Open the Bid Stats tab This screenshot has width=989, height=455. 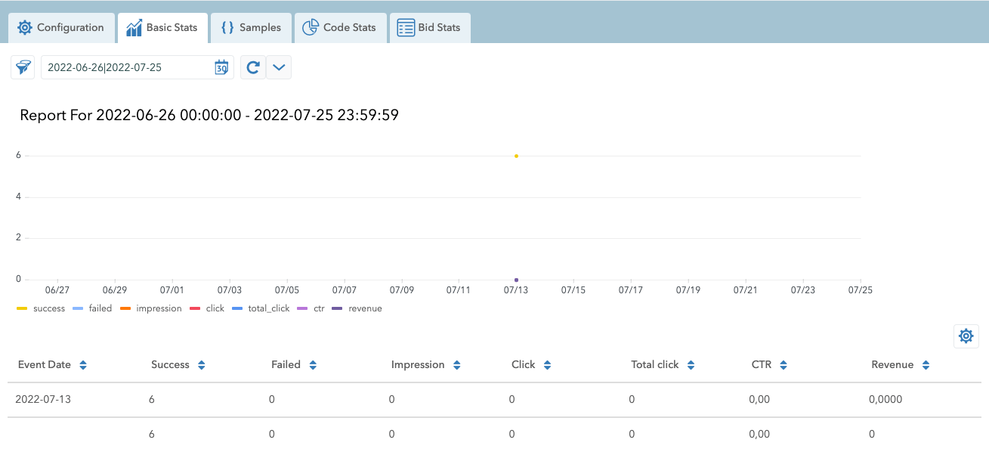click(x=429, y=28)
